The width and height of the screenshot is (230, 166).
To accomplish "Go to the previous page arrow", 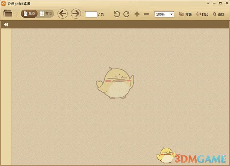I will pos(62,14).
